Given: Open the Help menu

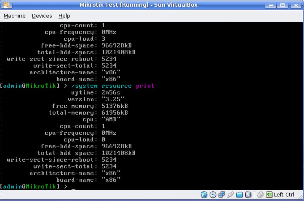Looking at the screenshot, I should [64, 16].
